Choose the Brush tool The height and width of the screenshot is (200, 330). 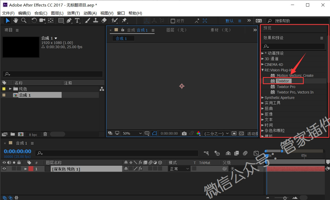tap(88, 21)
